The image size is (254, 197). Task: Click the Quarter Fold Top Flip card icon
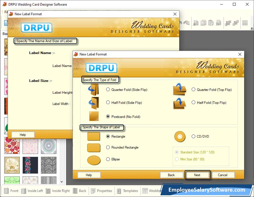(x=179, y=89)
